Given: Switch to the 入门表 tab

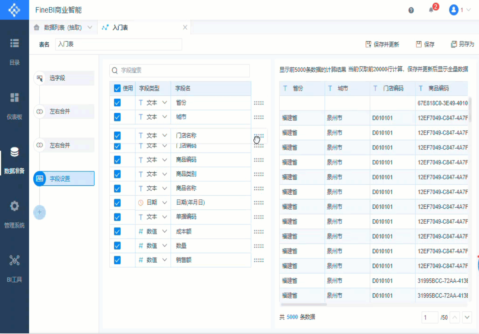Looking at the screenshot, I should coord(144,27).
